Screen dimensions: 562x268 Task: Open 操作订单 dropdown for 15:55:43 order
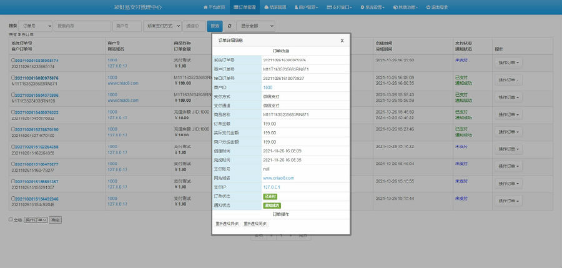click(508, 97)
